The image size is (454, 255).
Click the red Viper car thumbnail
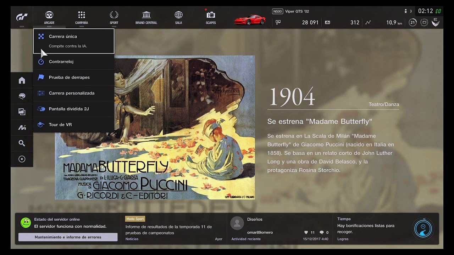250,20
